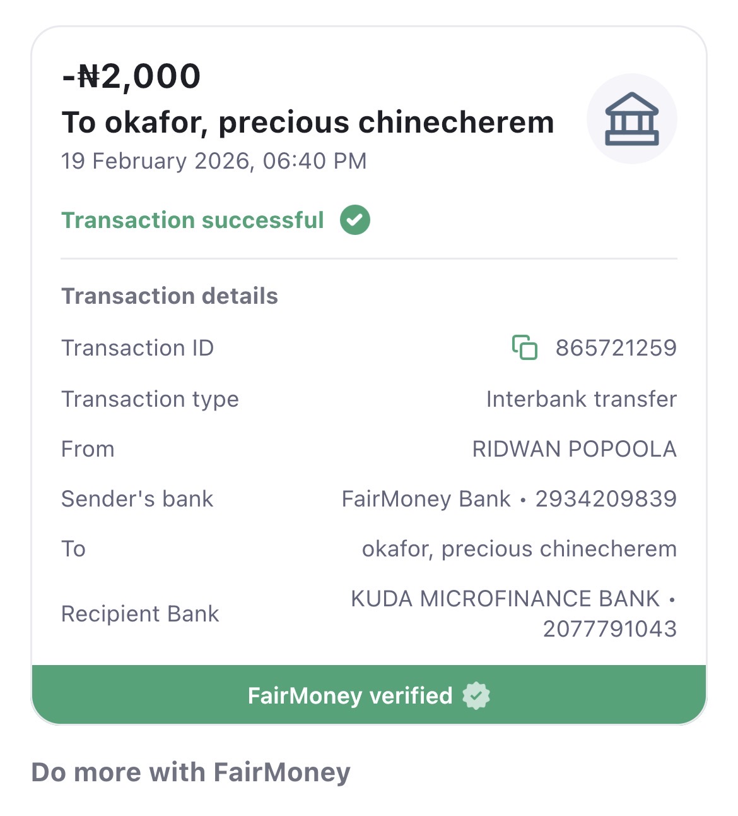Click the bold recipient name header
This screenshot has height=816, width=738.
click(x=308, y=122)
